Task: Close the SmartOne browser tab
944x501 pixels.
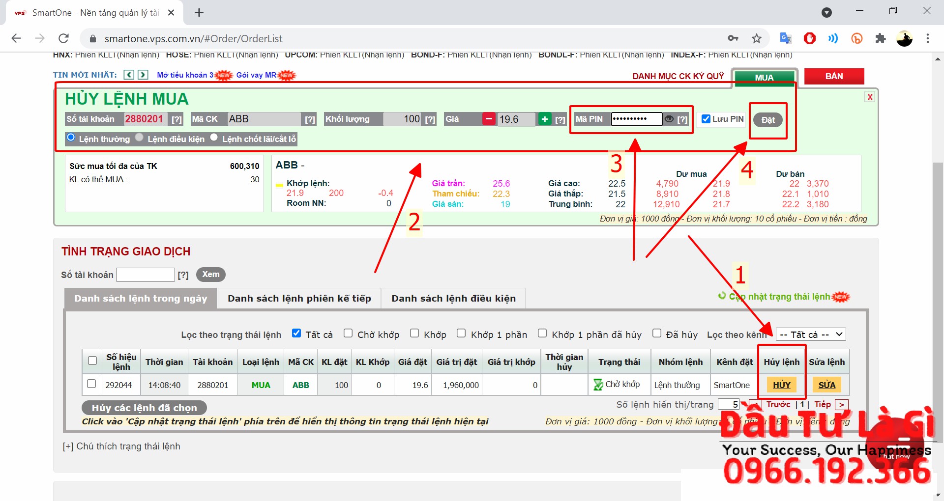Action: point(171,13)
